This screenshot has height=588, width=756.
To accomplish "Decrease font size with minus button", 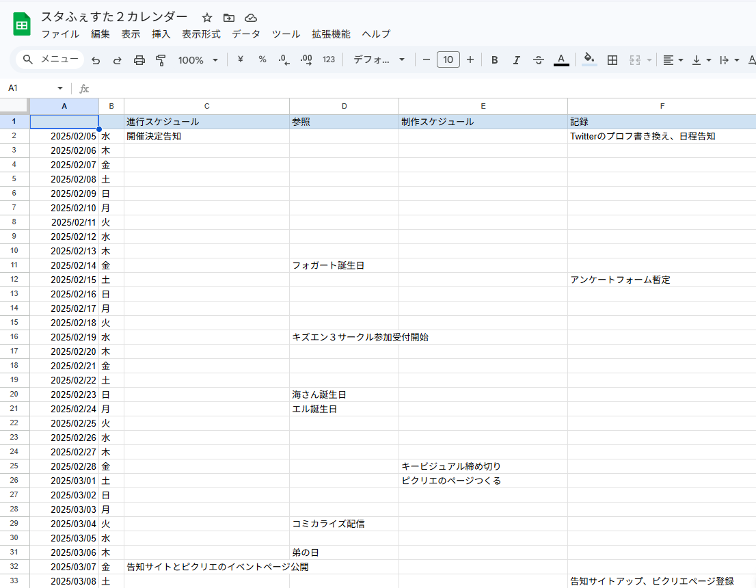I will pyautogui.click(x=427, y=59).
